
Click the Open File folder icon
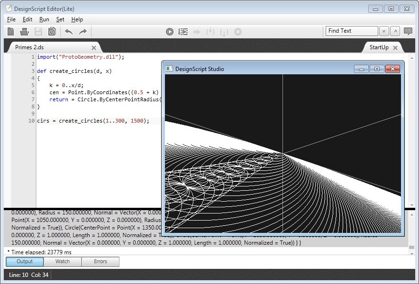[24, 32]
